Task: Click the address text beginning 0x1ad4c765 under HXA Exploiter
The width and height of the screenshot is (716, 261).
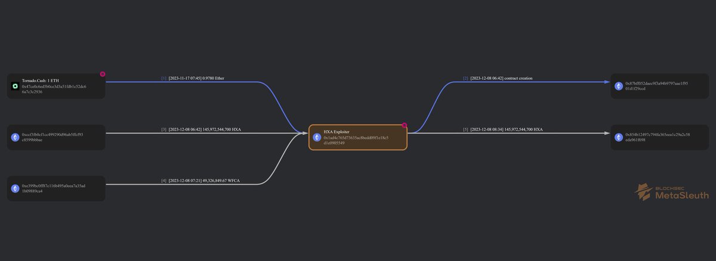Action: 356,140
